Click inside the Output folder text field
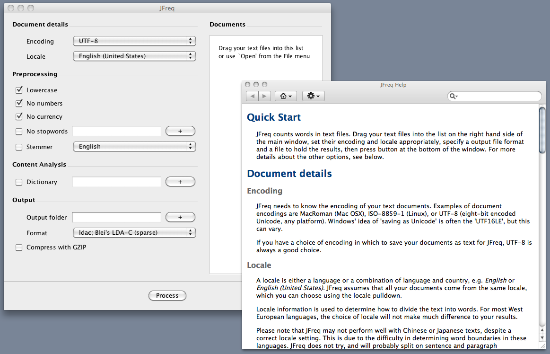Screen dimensions: 550x354 [x=117, y=217]
